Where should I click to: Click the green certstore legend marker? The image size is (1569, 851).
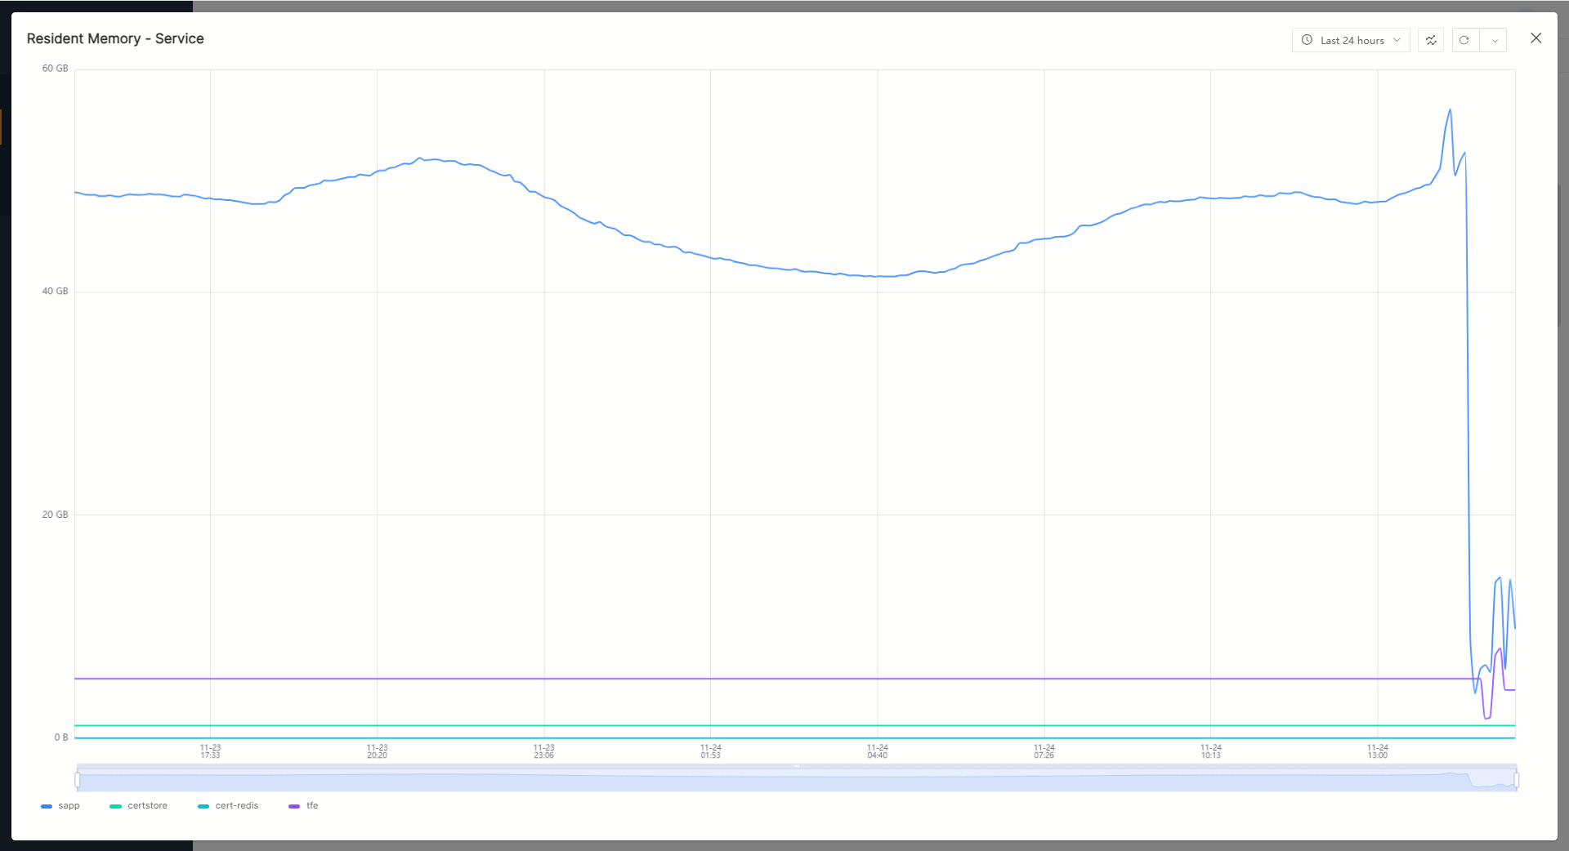(x=115, y=806)
